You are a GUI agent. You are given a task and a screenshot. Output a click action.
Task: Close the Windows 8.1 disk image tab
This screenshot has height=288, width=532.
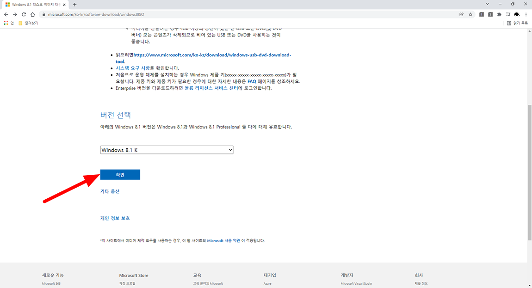pos(64,5)
